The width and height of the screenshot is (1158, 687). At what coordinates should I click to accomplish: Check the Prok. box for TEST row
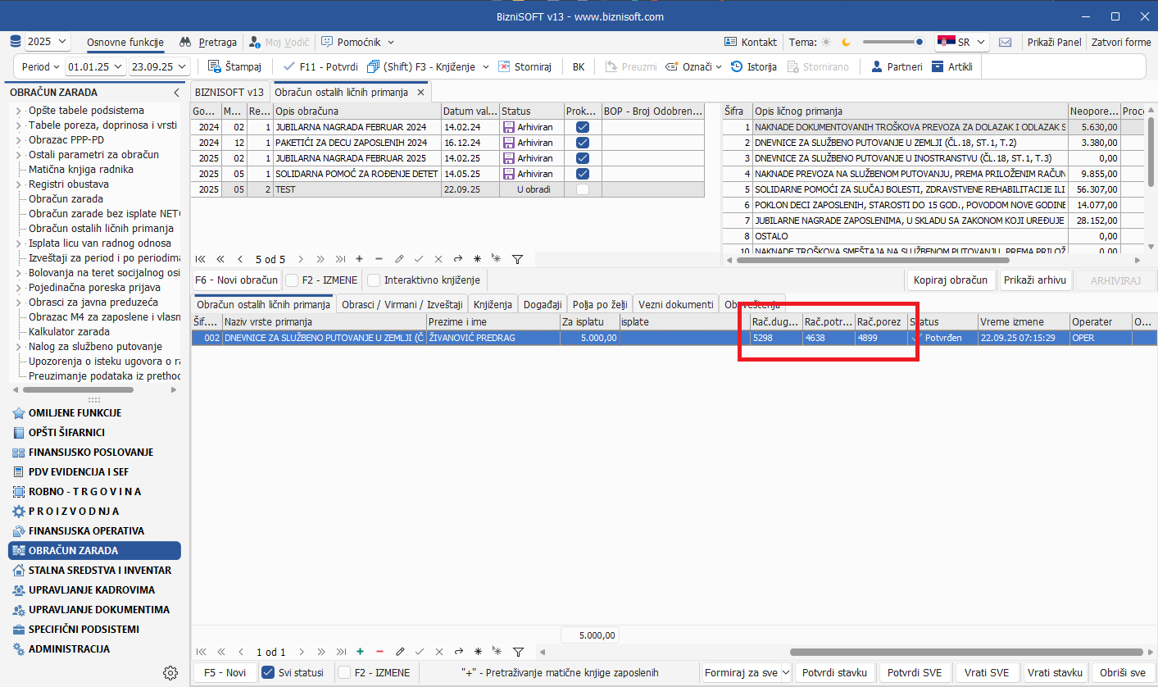tap(582, 189)
